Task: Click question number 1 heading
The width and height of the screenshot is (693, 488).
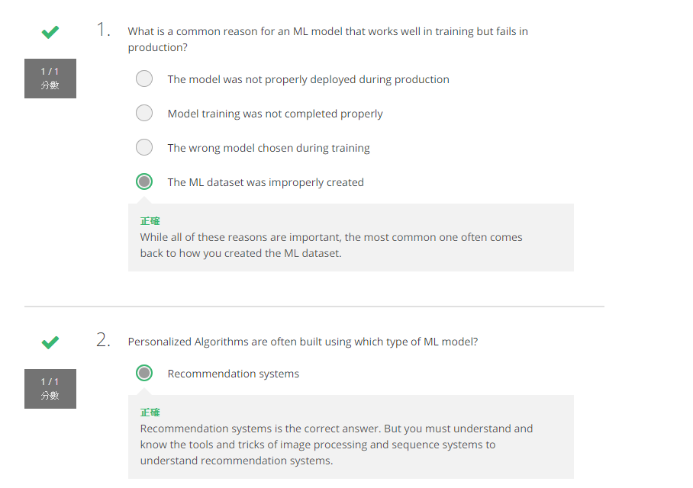Action: tap(103, 30)
